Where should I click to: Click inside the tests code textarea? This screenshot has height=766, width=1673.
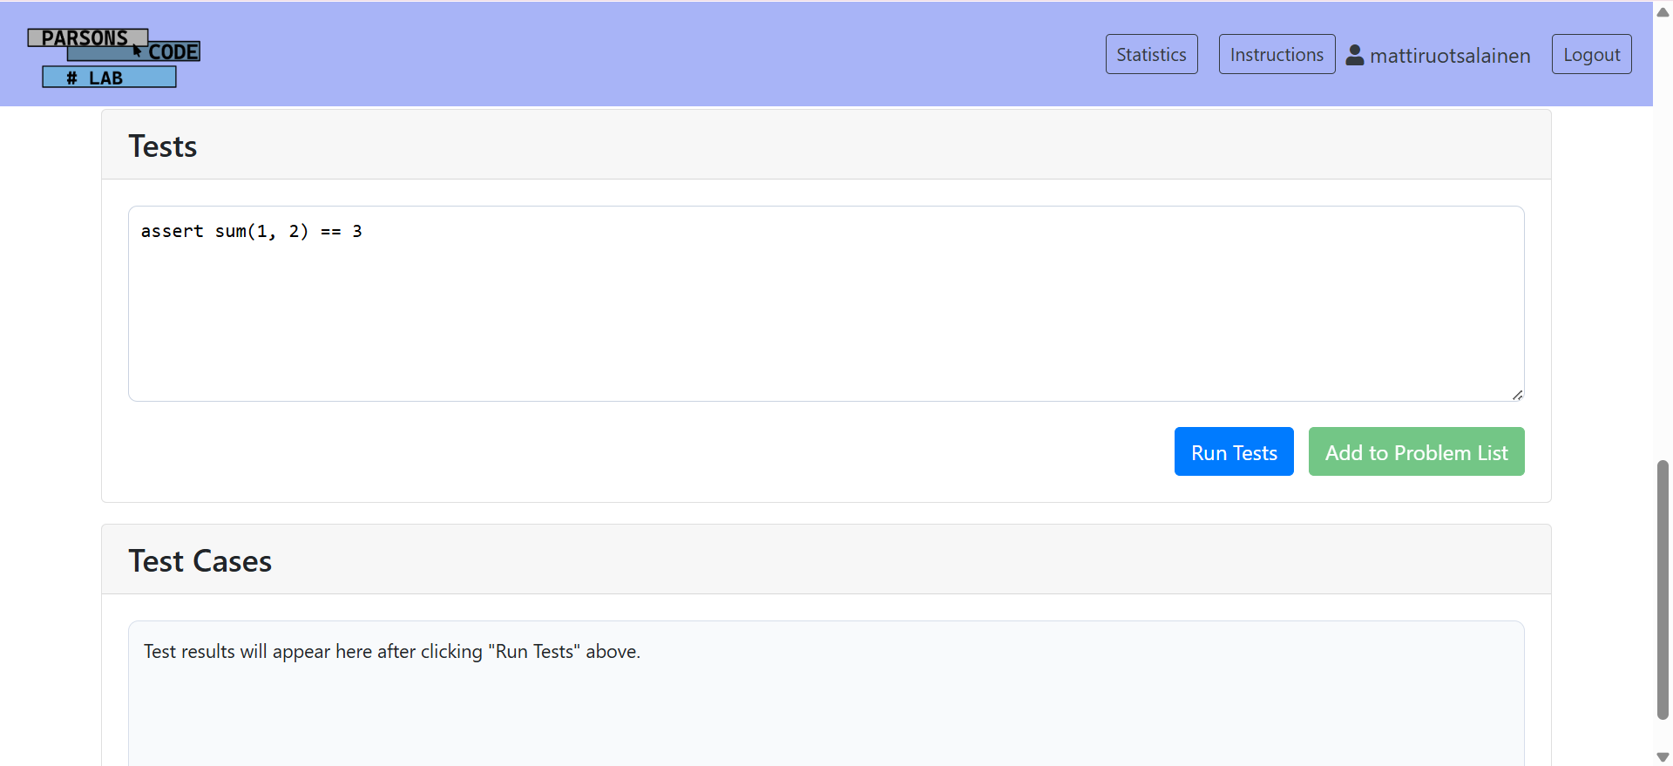(826, 303)
